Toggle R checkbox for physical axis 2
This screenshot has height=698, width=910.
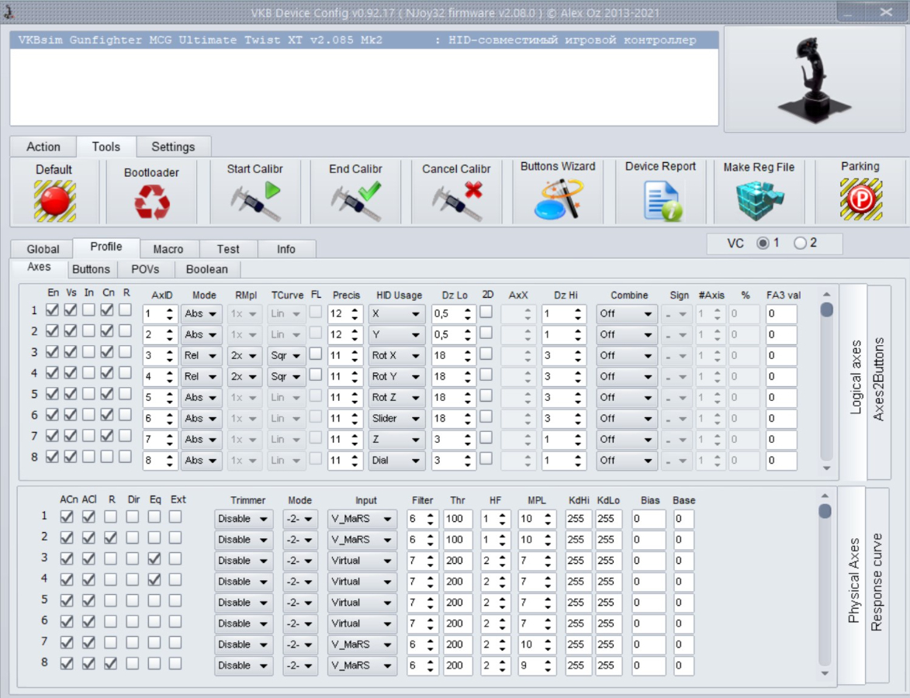coord(110,537)
